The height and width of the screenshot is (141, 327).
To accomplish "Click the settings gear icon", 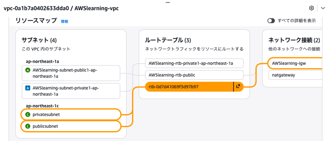I will click(312, 8).
